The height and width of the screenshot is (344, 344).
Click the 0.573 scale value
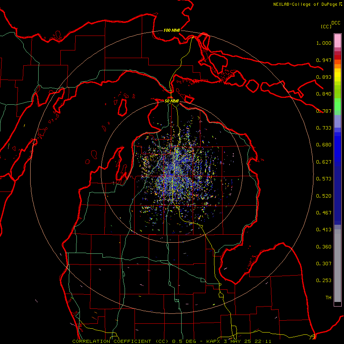click(324, 179)
